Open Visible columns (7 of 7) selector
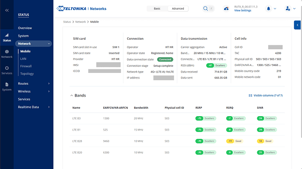This screenshot has width=302, height=169. [x=266, y=96]
